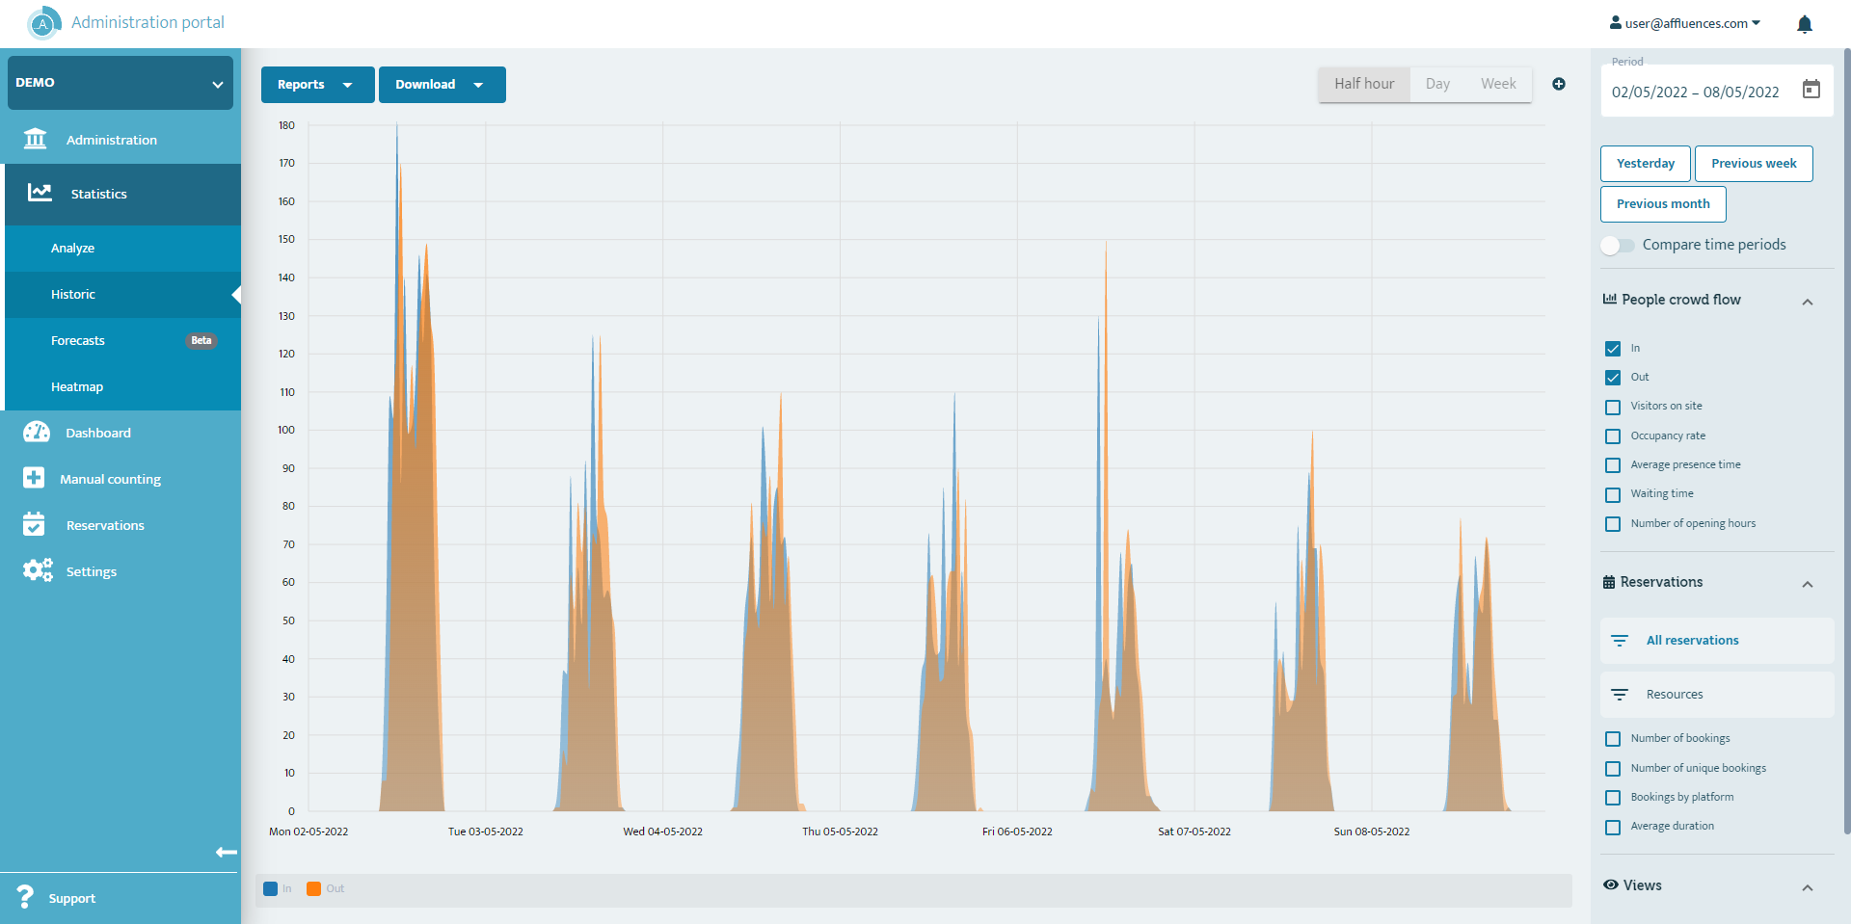
Task: Click the orange Out legend swatch
Action: click(313, 888)
